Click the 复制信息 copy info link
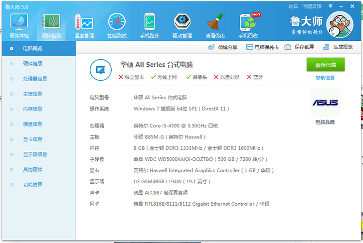This screenshot has height=243, width=363. click(x=325, y=78)
